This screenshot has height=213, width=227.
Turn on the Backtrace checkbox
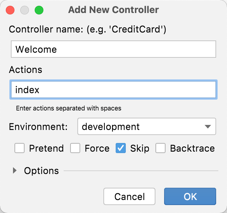[x=160, y=148]
